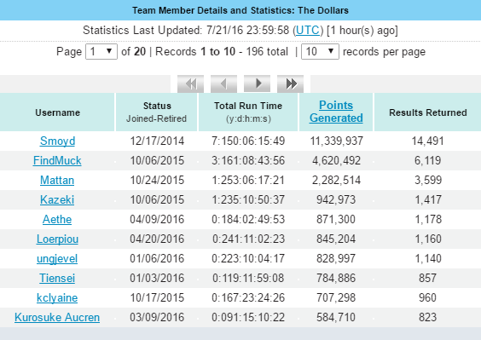Jump to the last page of records
Screen dimensions: 481x340
[290, 84]
